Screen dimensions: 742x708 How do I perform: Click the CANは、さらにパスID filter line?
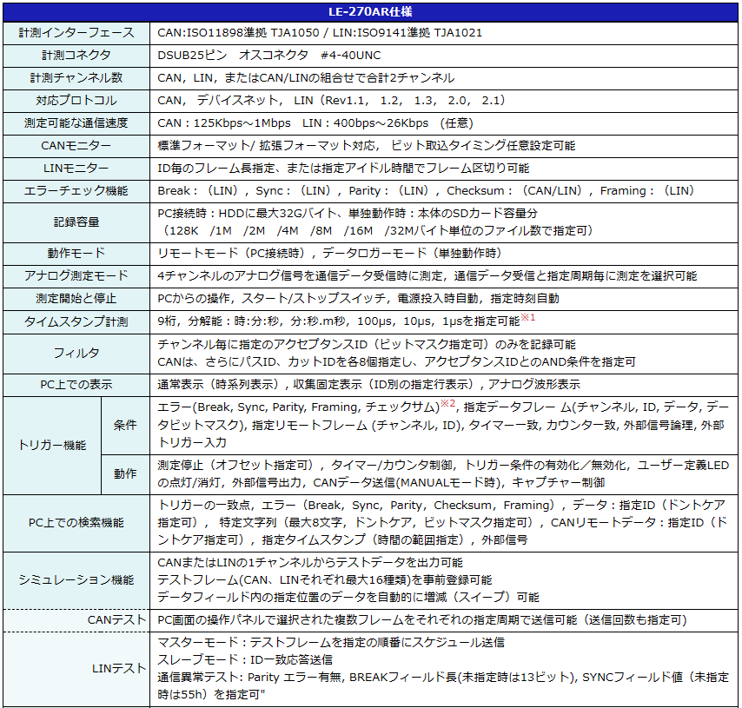point(396,361)
